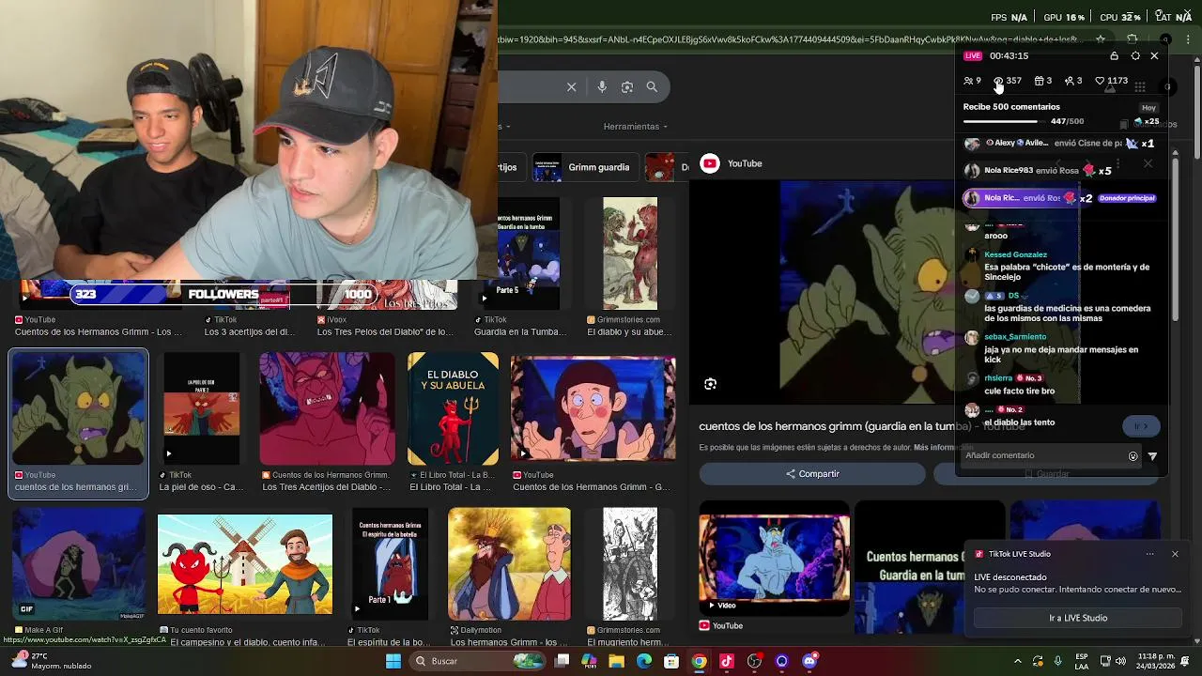Viewport: 1202px width, 676px height.
Task: Click the Windows Start button
Action: 393,661
